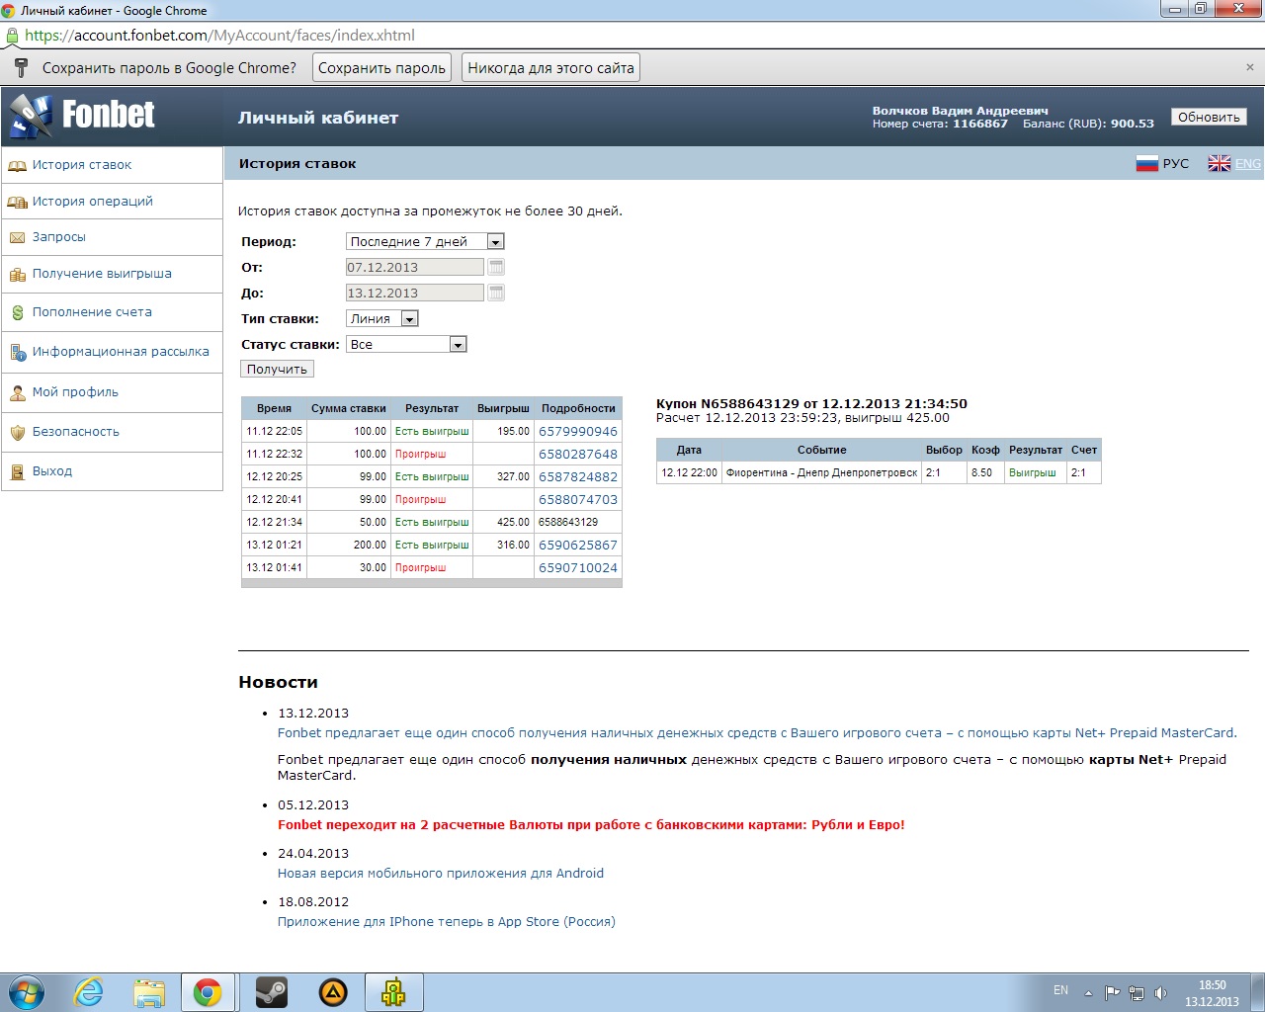The height and width of the screenshot is (1012, 1265).
Task: Open coupon 6588074703 details
Action: tap(578, 499)
